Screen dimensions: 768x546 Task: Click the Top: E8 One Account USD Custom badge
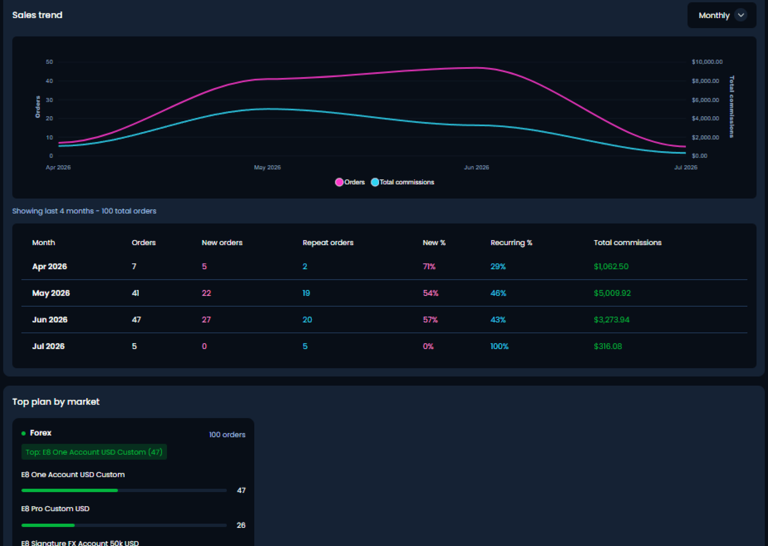[x=94, y=452]
